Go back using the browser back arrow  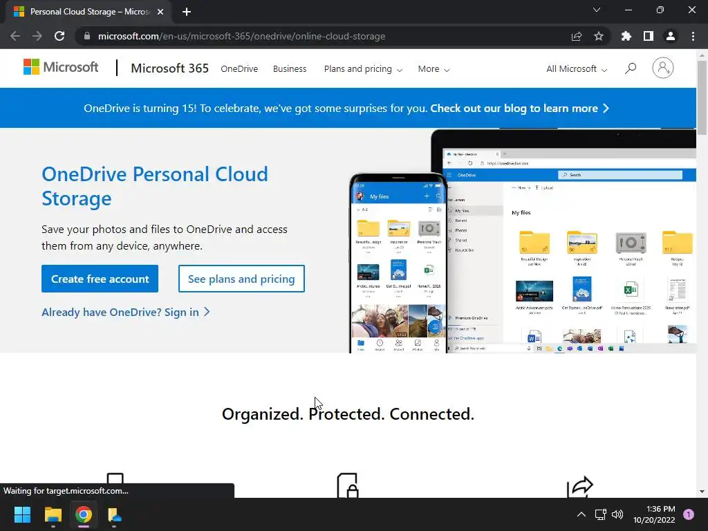click(x=15, y=36)
